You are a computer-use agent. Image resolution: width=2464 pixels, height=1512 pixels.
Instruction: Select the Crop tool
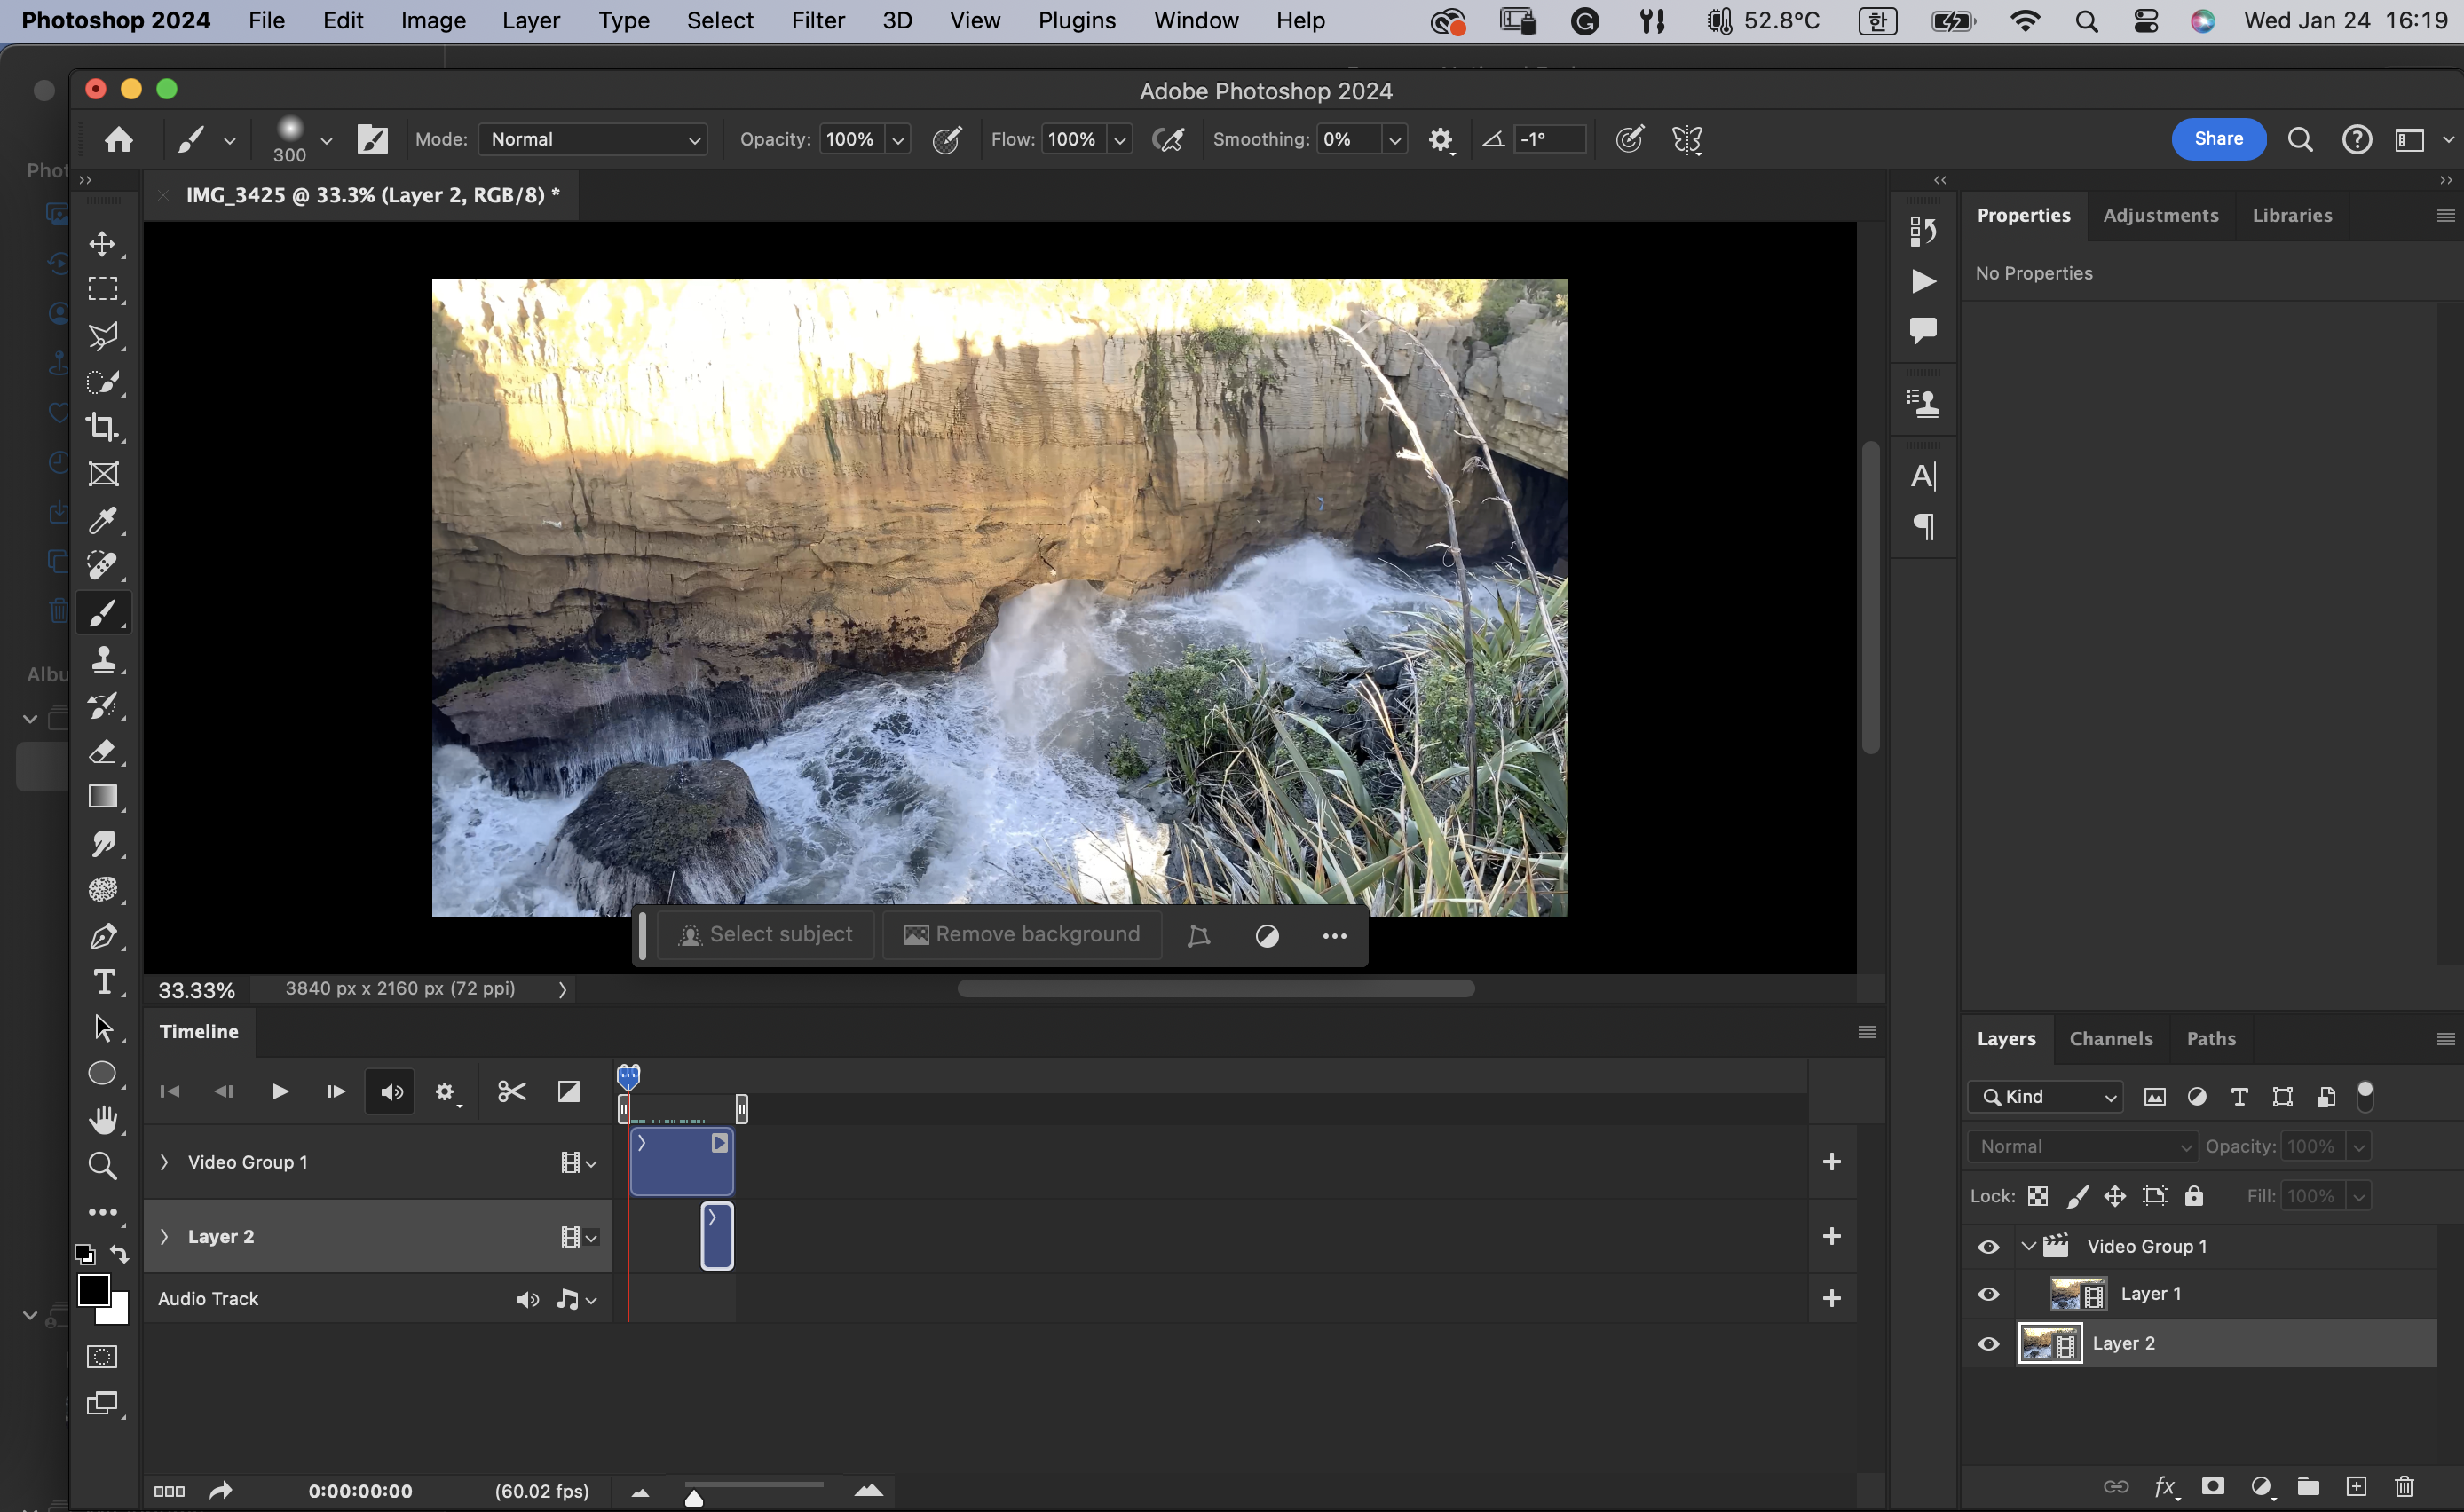102,427
